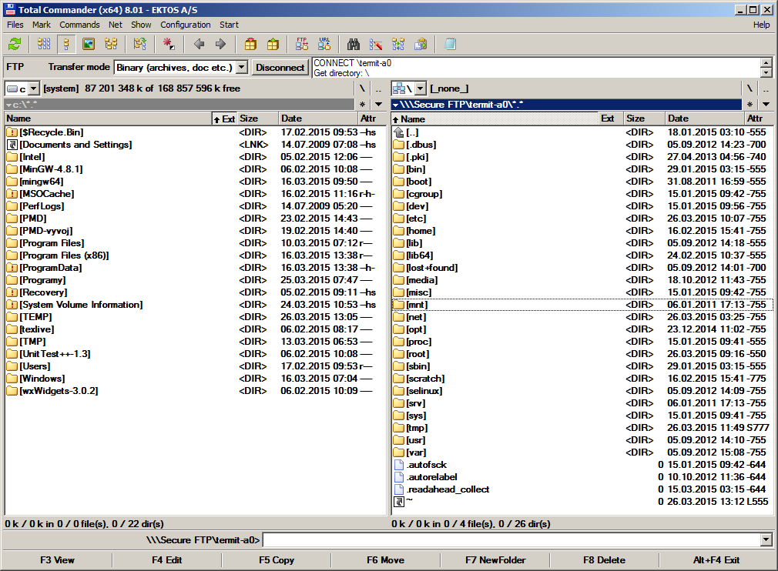Open the Commands menu
Screen dimensions: 778x571
pos(79,25)
